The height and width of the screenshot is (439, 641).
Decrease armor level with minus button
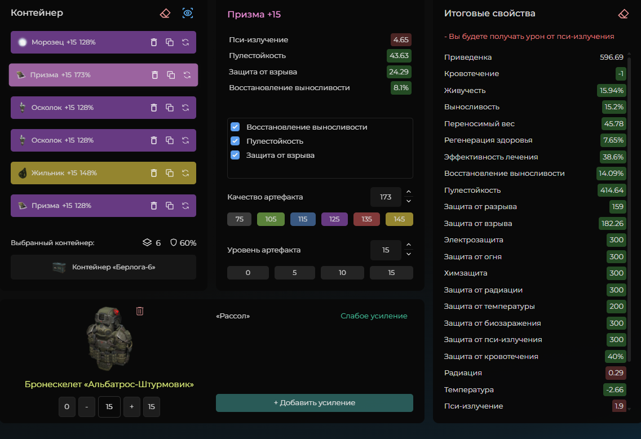[87, 407]
